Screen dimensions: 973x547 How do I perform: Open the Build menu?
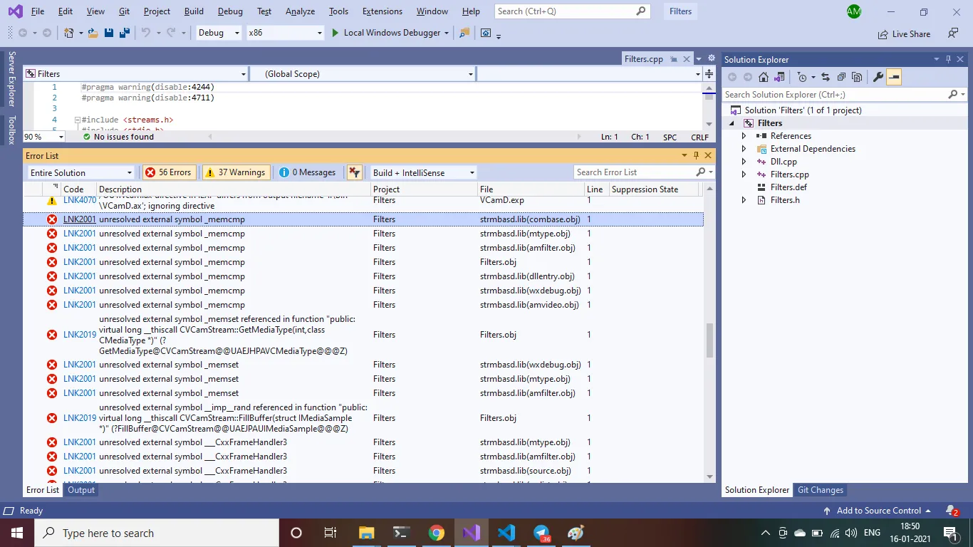click(194, 11)
